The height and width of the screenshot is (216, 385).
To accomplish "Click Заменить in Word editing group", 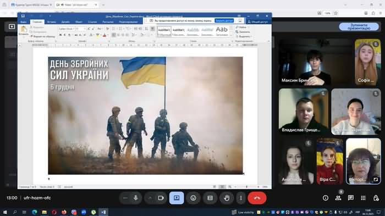I will tap(243, 32).
